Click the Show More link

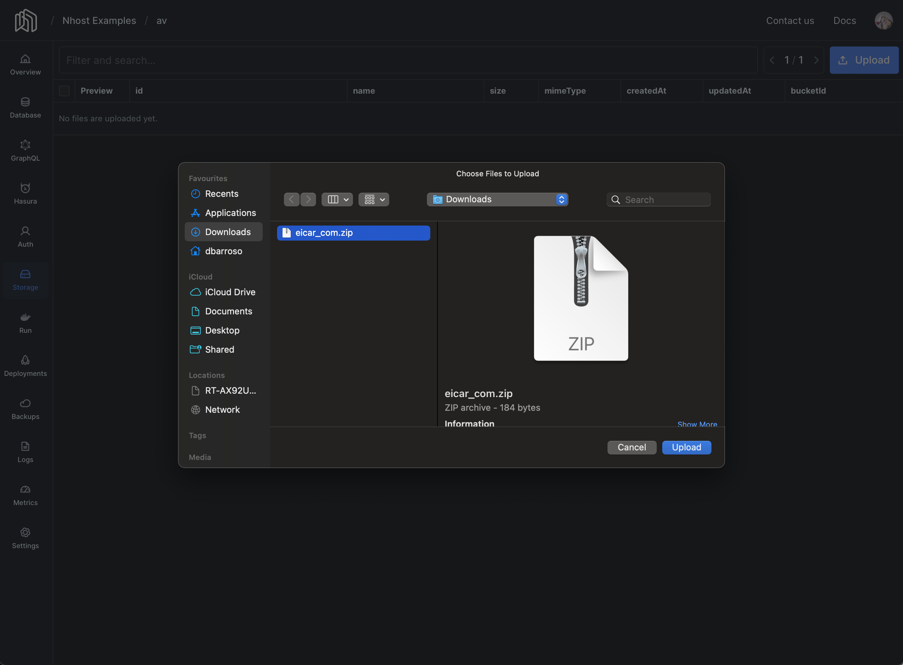pos(697,424)
